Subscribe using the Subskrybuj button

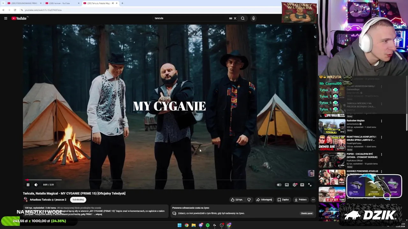78,200
